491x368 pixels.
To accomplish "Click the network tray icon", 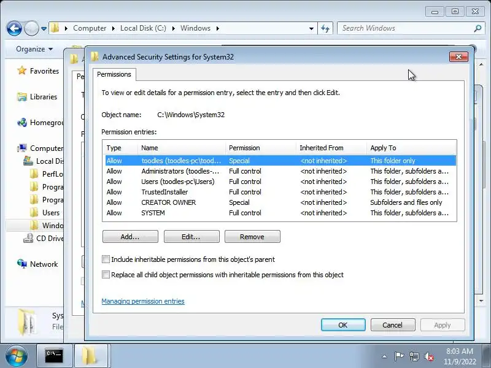I will 414,356.
